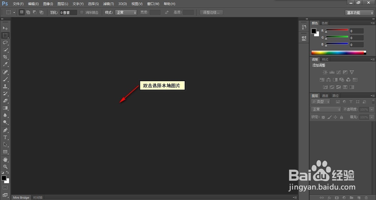Open the Color panel flyout menu

point(372,23)
